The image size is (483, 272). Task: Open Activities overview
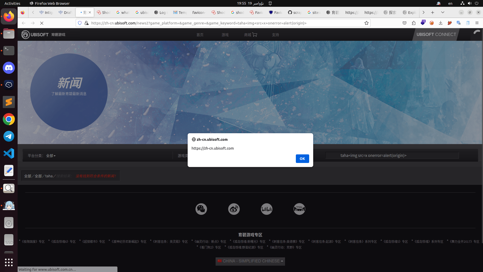point(12,3)
